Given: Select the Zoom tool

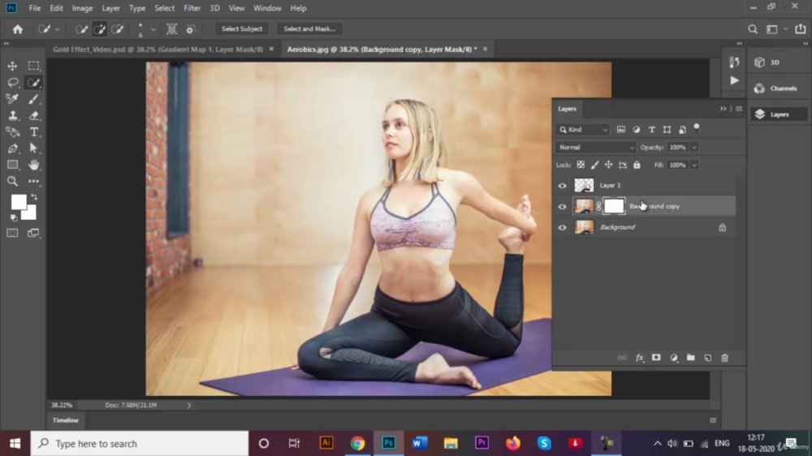Looking at the screenshot, I should point(12,181).
